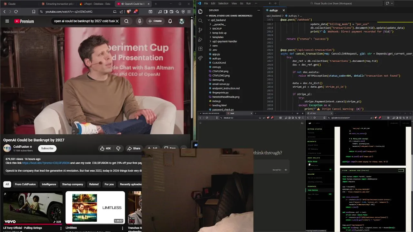
Task: Share the OpenAI video
Action: (x=134, y=149)
